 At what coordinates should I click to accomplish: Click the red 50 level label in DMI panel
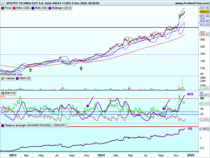click(2, 97)
